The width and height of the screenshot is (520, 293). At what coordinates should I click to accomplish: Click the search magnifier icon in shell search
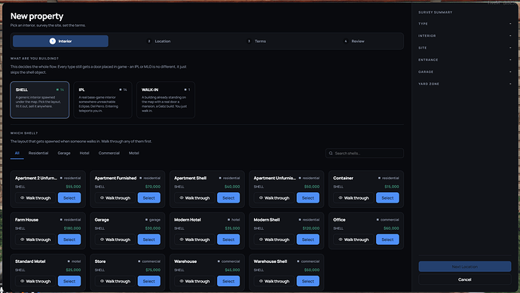pos(331,153)
